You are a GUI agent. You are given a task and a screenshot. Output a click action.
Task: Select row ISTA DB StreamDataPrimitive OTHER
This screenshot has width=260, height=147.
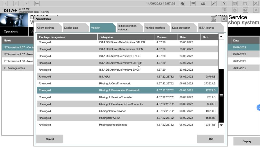pyautogui.click(x=127, y=42)
